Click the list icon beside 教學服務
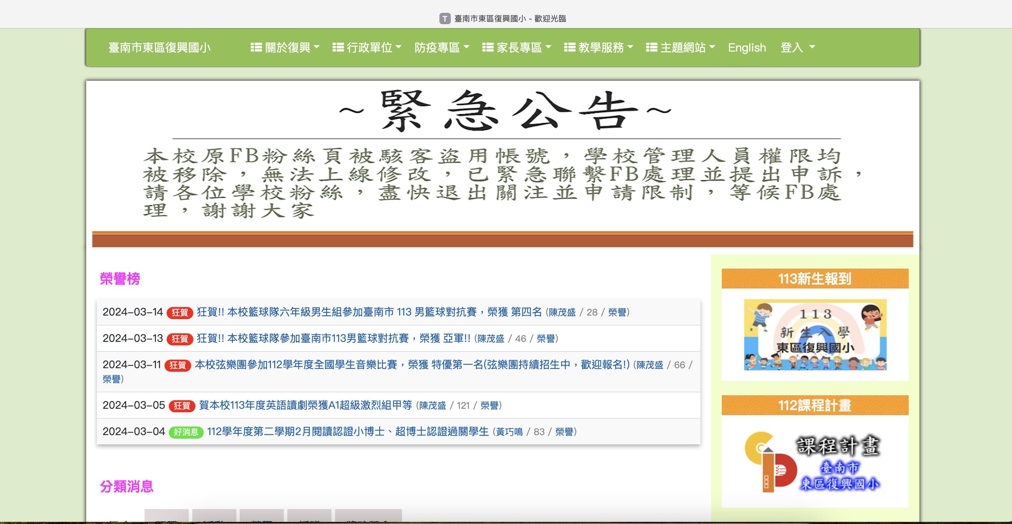1012x524 pixels. (x=570, y=48)
